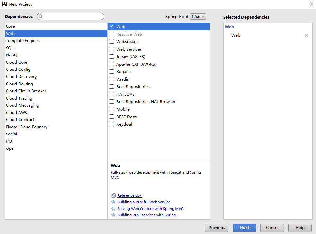Viewport: 316px width, 234px height.
Task: Open Building a RESTful Web Service guide
Action: pos(144,202)
